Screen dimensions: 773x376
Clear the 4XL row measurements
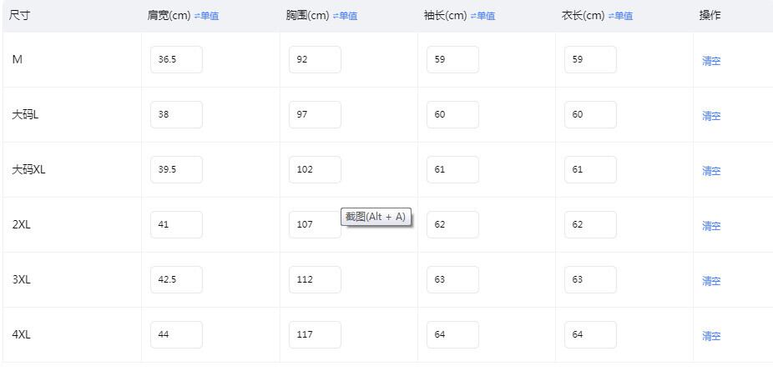711,336
